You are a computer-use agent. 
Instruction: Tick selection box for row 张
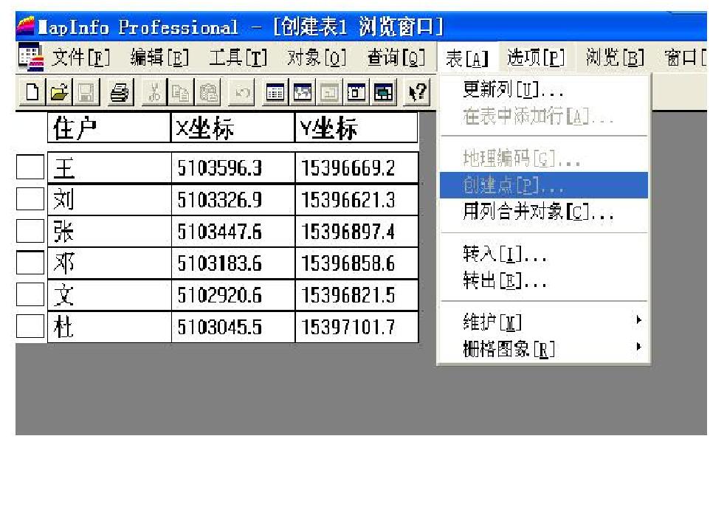click(x=30, y=230)
